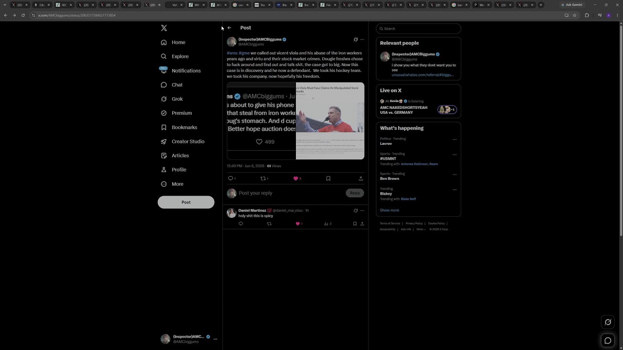Click Show more under What's happening
The width and height of the screenshot is (623, 350).
[x=389, y=210]
